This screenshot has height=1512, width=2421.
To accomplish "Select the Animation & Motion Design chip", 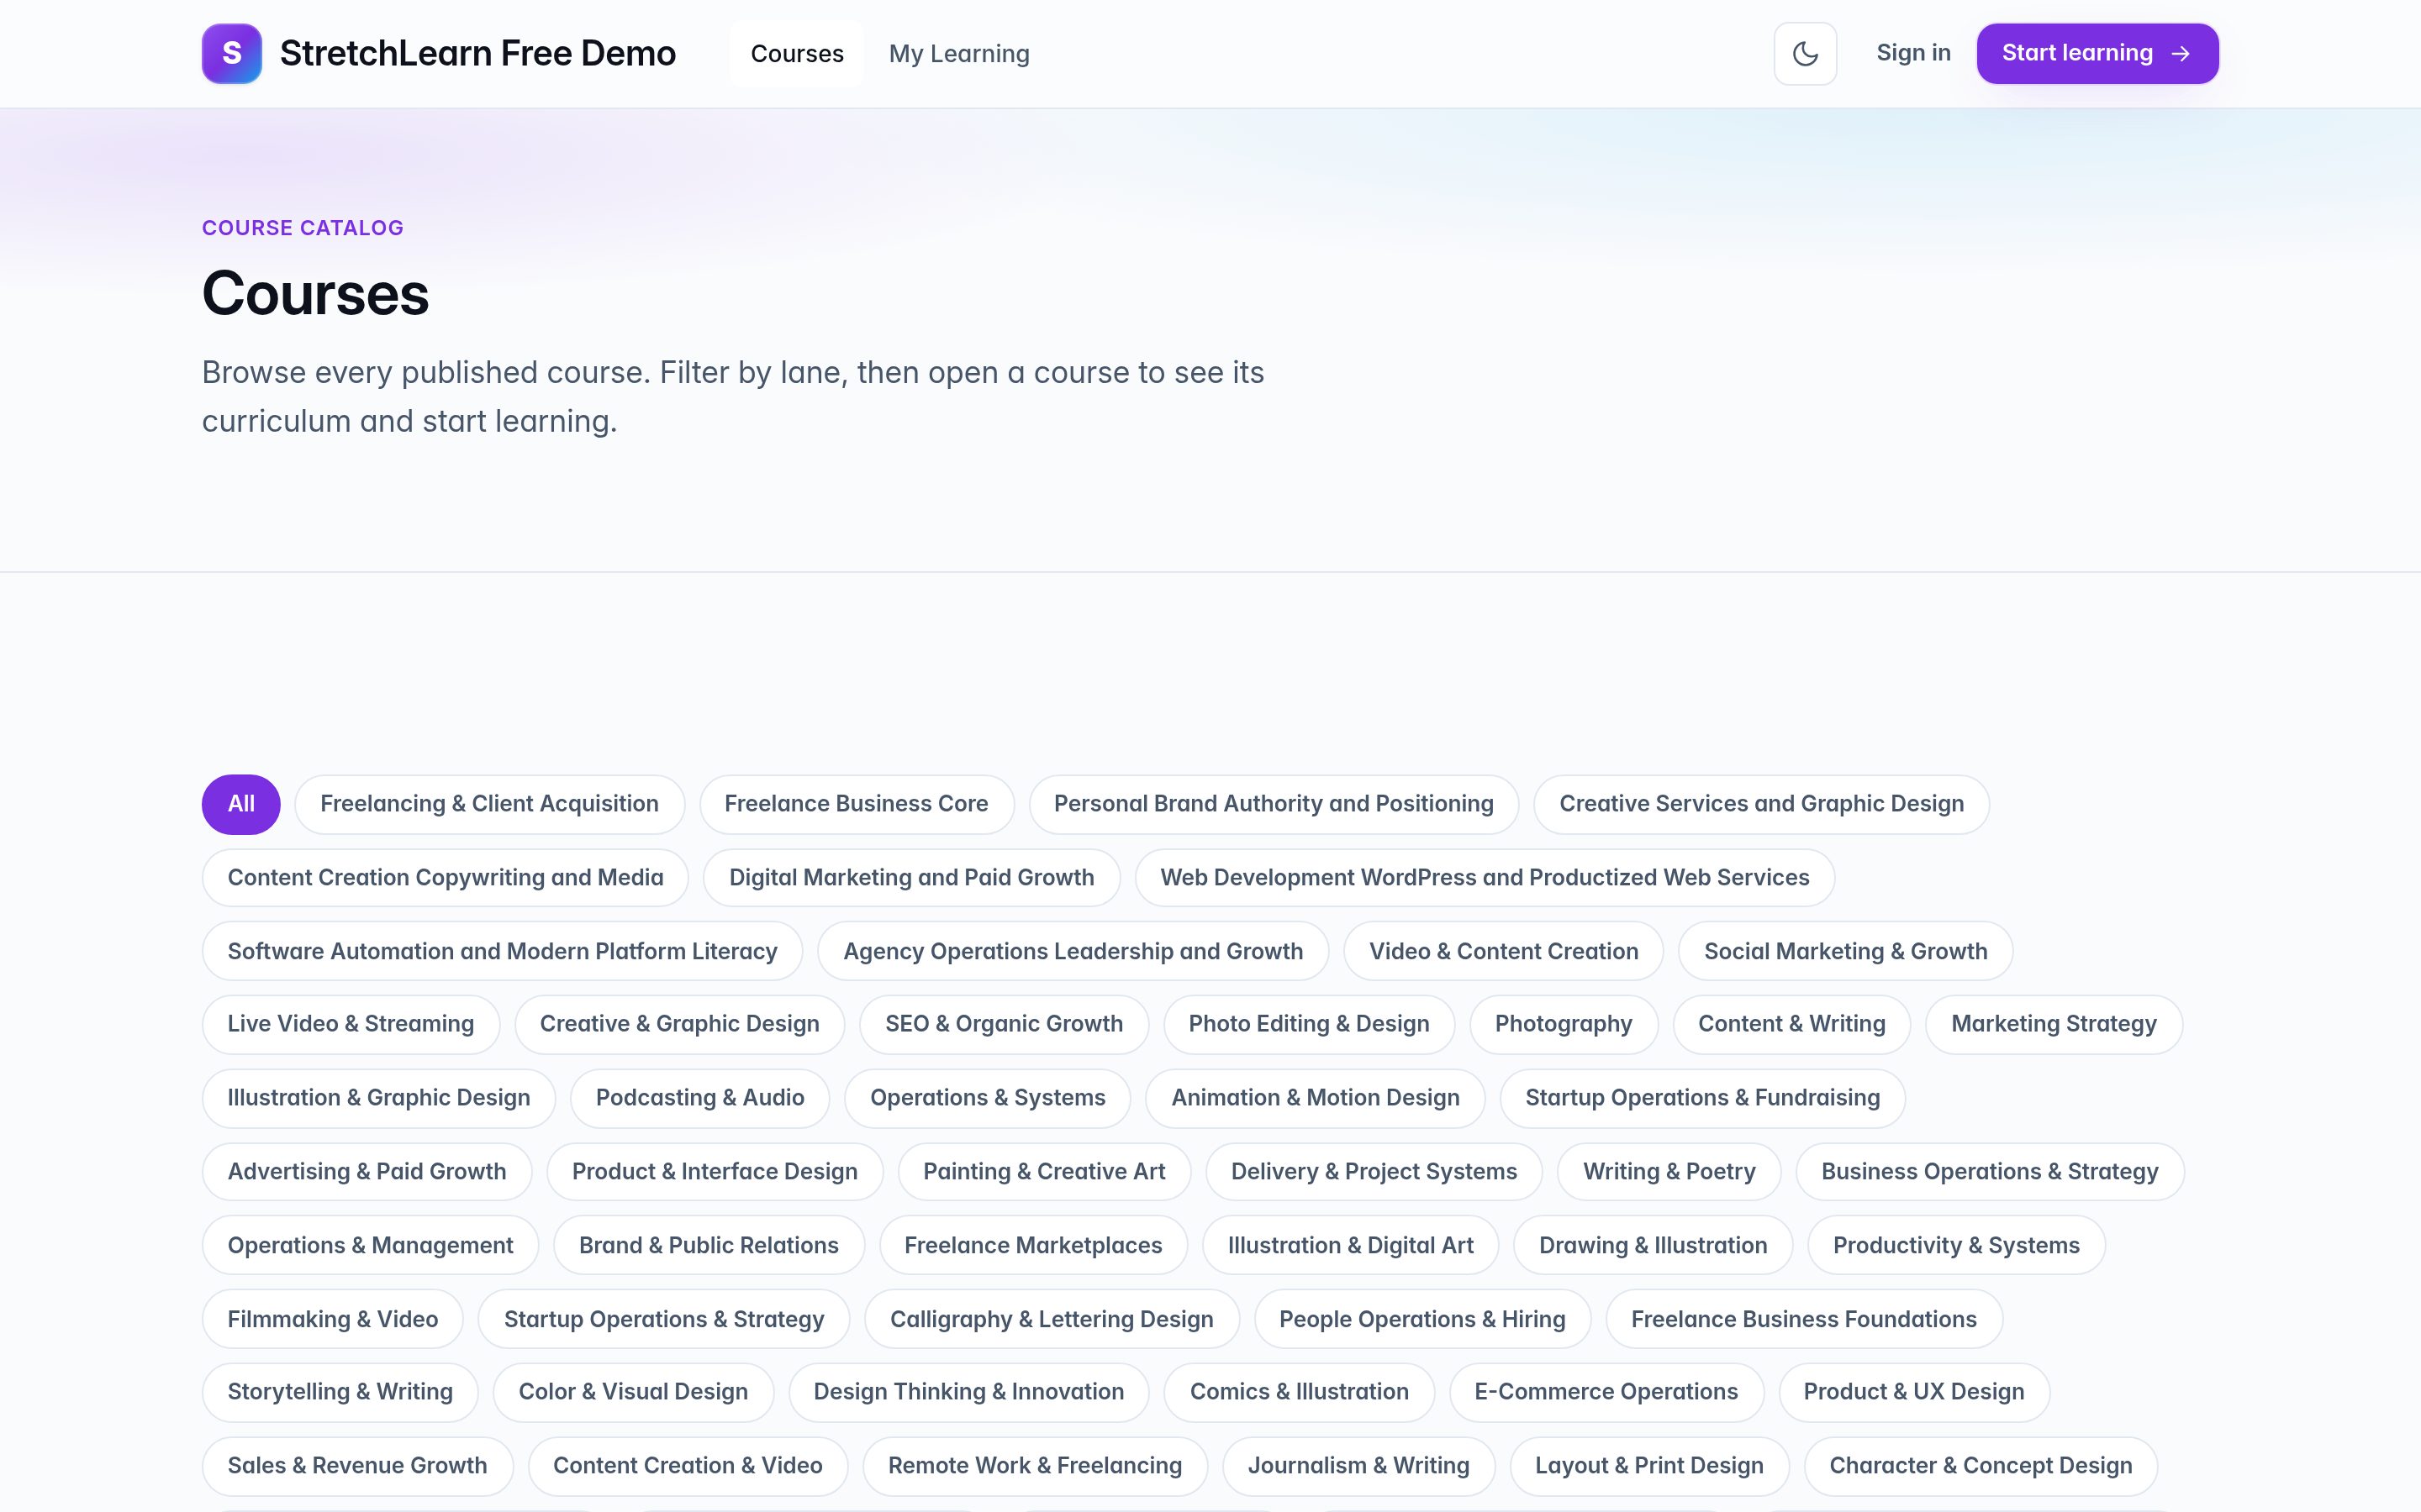I will click(1315, 1098).
